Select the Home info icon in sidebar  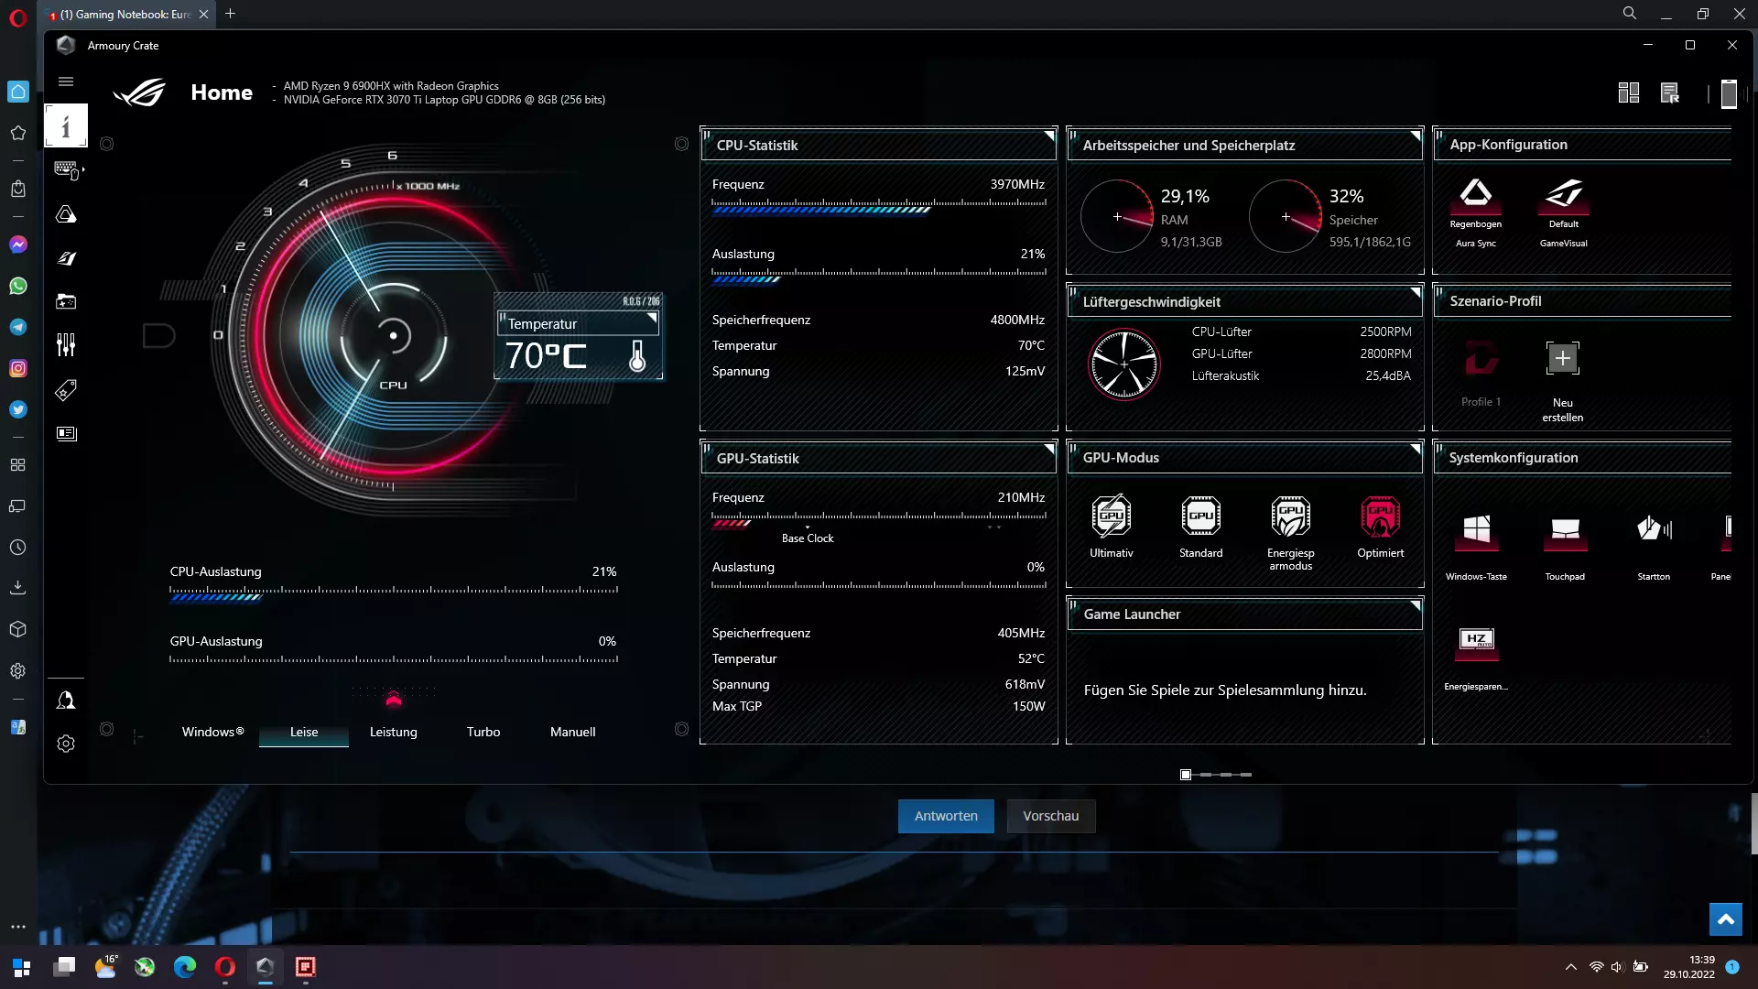[66, 125]
